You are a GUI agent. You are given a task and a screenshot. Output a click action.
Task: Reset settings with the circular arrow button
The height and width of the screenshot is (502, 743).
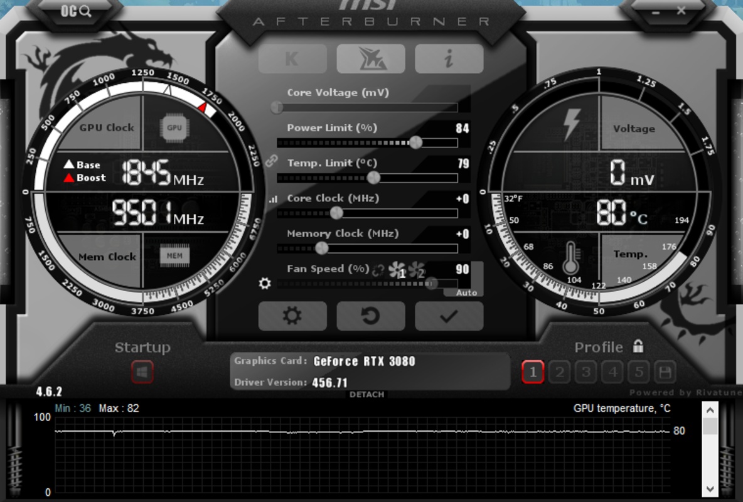point(370,316)
